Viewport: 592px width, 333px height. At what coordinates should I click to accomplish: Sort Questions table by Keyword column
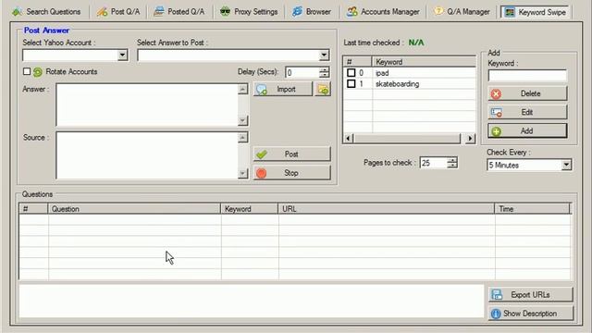[250, 209]
